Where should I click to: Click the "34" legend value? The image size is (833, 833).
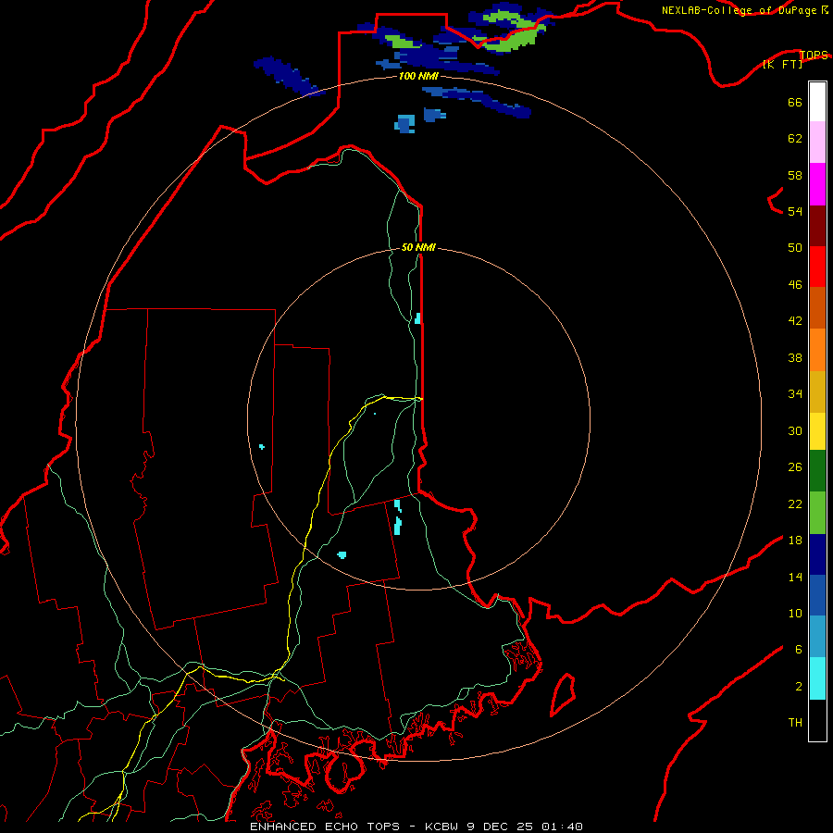(x=795, y=394)
